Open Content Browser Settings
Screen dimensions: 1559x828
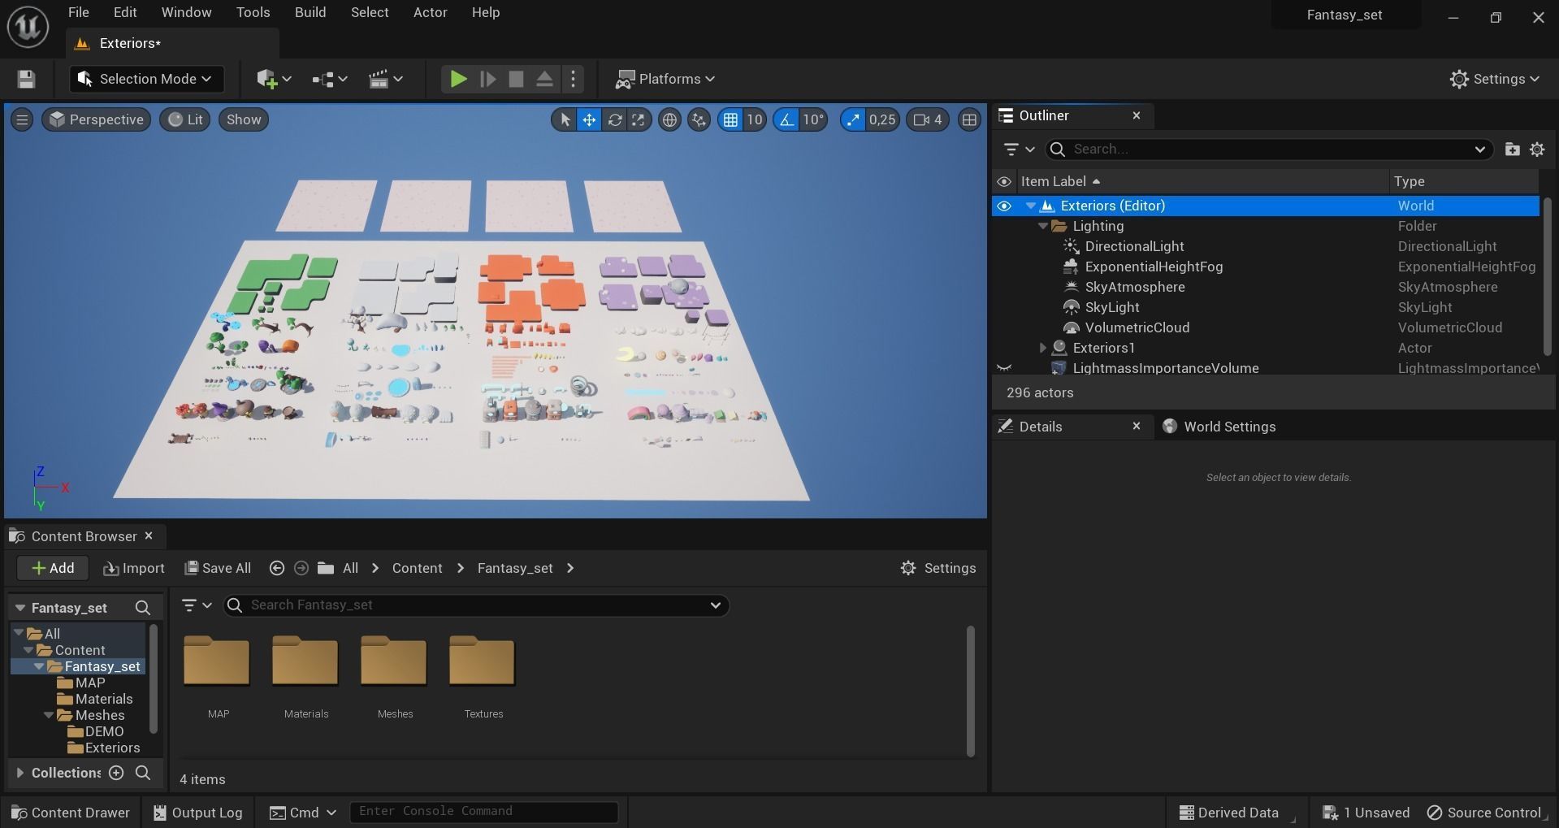[938, 568]
